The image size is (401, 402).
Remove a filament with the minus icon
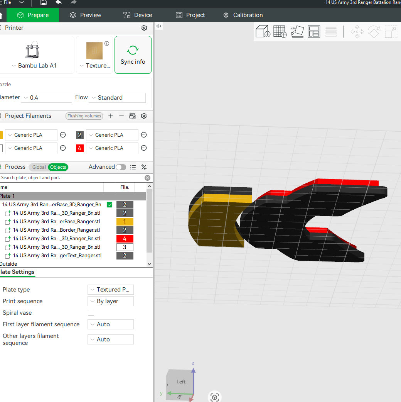(121, 116)
